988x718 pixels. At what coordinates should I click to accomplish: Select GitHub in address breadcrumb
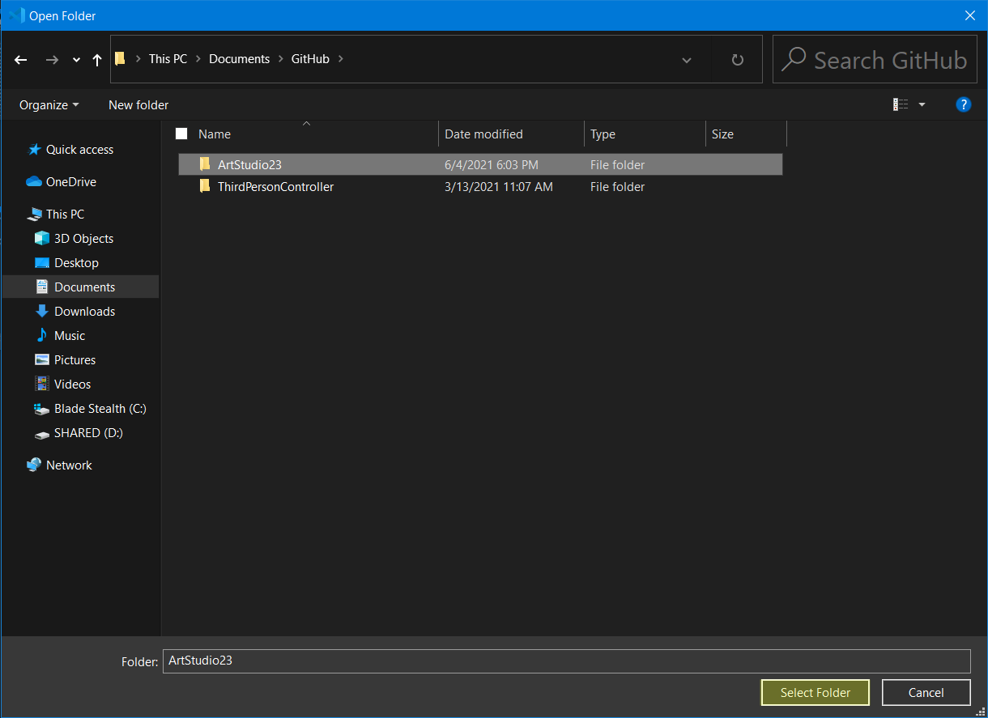click(x=310, y=58)
